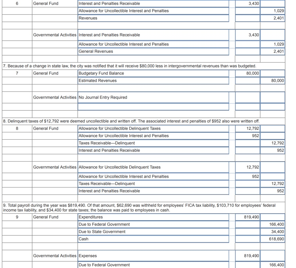Click the 12,792 debit in entry 8 General Fund
The width and height of the screenshot is (296, 268).
248,128
